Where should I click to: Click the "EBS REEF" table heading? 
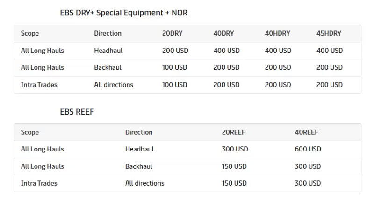click(x=77, y=112)
